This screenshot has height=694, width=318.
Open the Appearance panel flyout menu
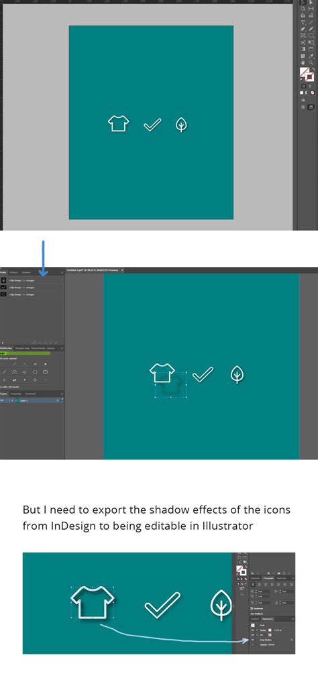click(293, 619)
